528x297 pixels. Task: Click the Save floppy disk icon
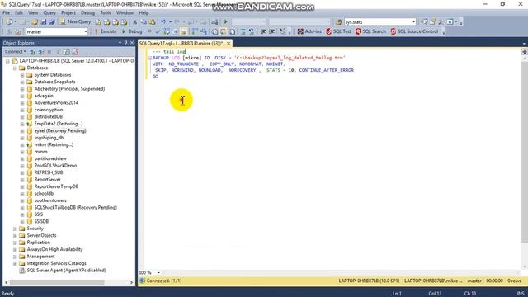click(x=44, y=22)
